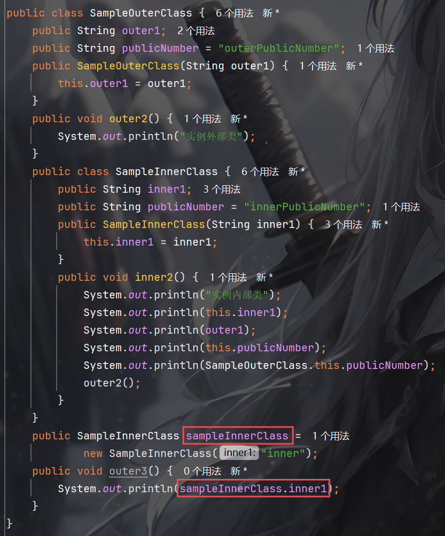
Task: Click the "新 *" hint beside outer3() declaration
Action: pos(239,471)
